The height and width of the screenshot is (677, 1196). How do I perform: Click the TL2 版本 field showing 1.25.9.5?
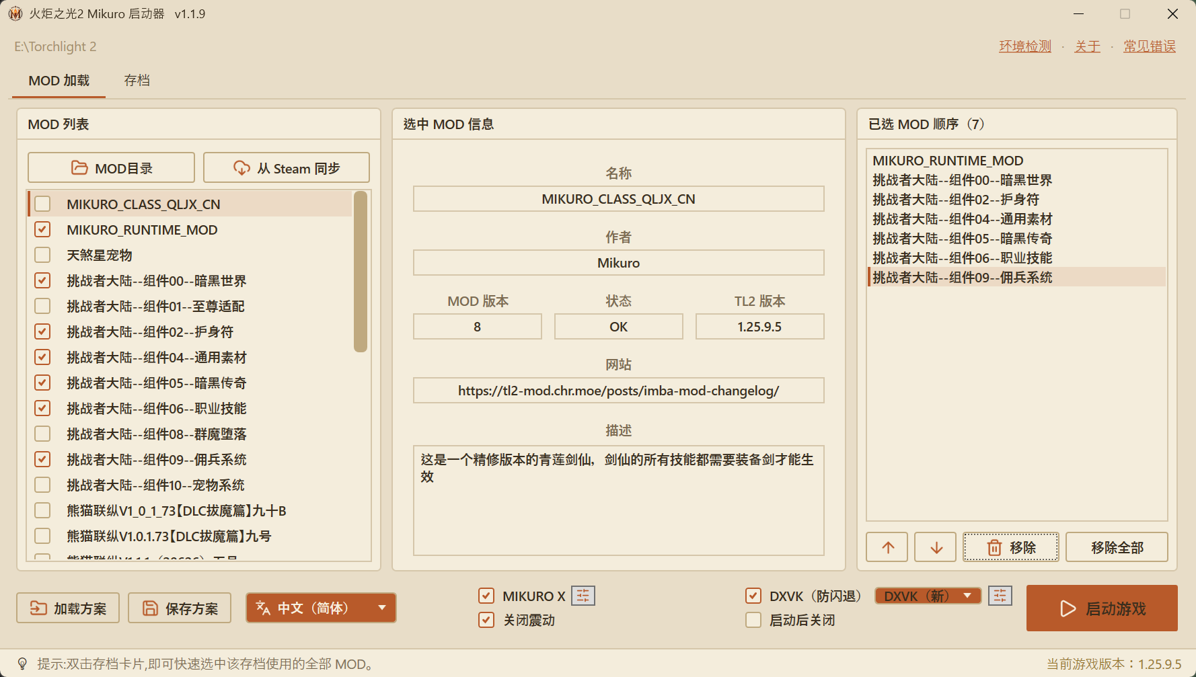coord(759,327)
